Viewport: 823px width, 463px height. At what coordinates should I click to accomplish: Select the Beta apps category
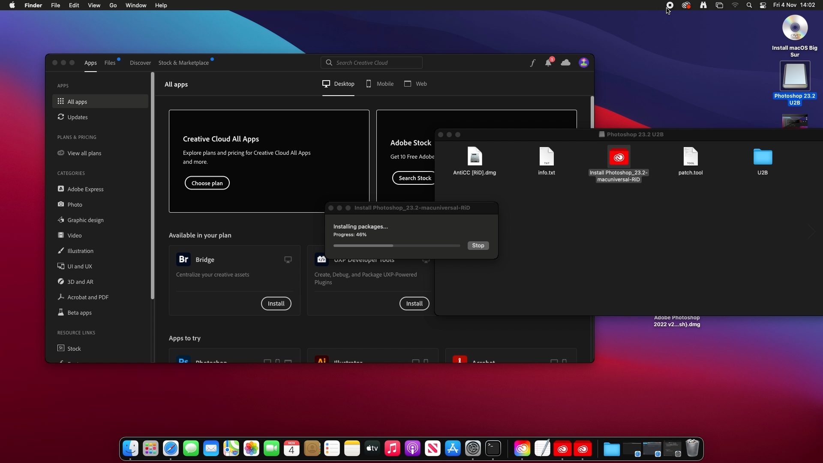coord(79,313)
